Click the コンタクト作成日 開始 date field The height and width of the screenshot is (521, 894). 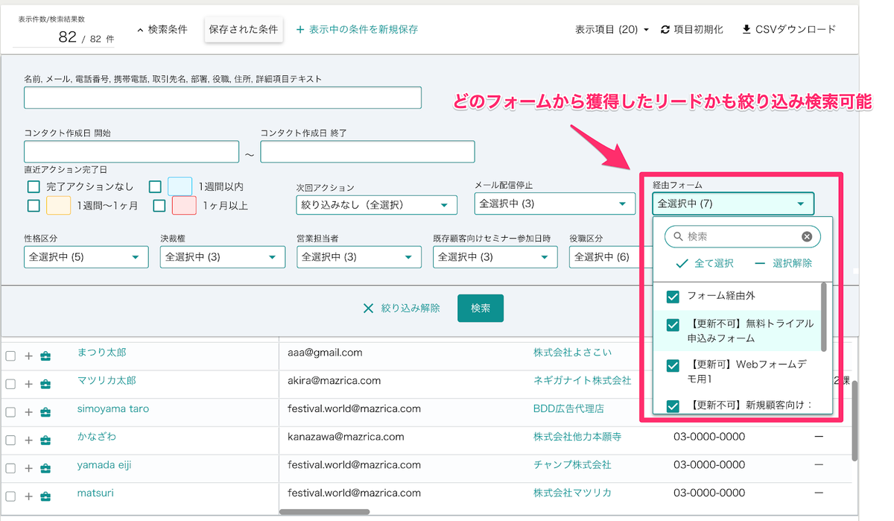pos(131,152)
